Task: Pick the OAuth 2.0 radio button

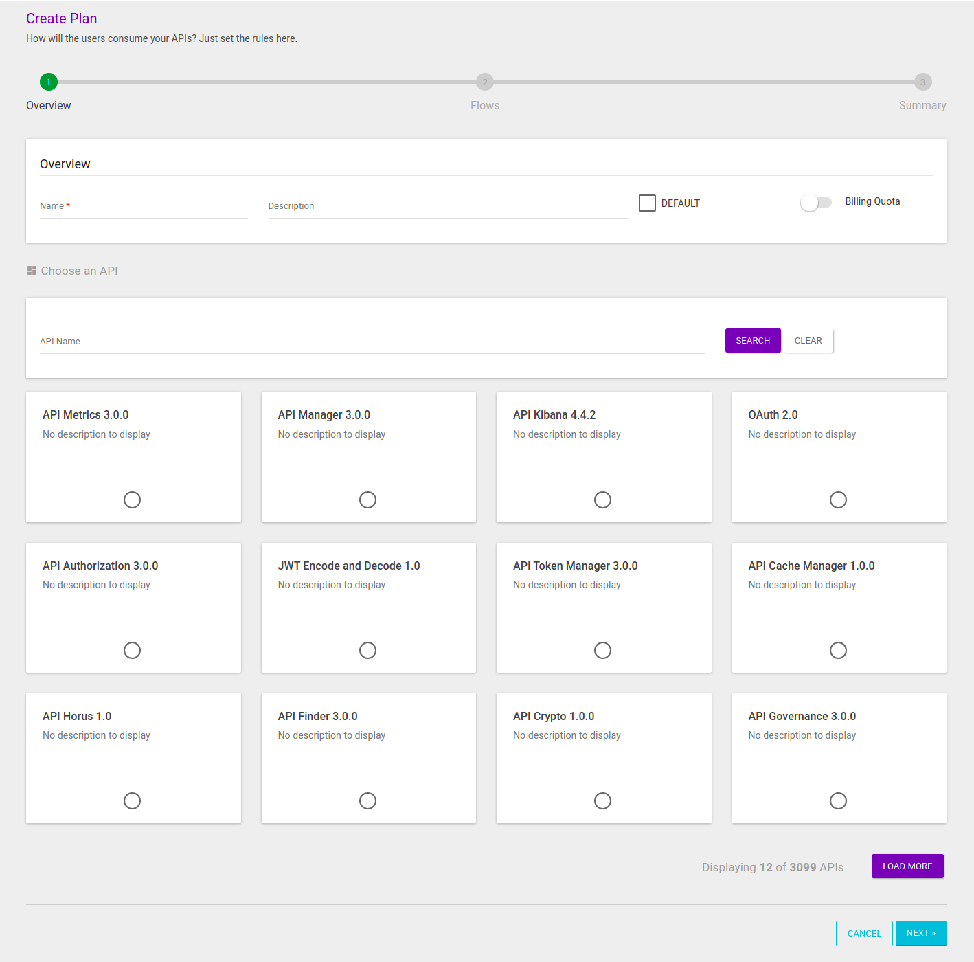Action: click(x=838, y=500)
